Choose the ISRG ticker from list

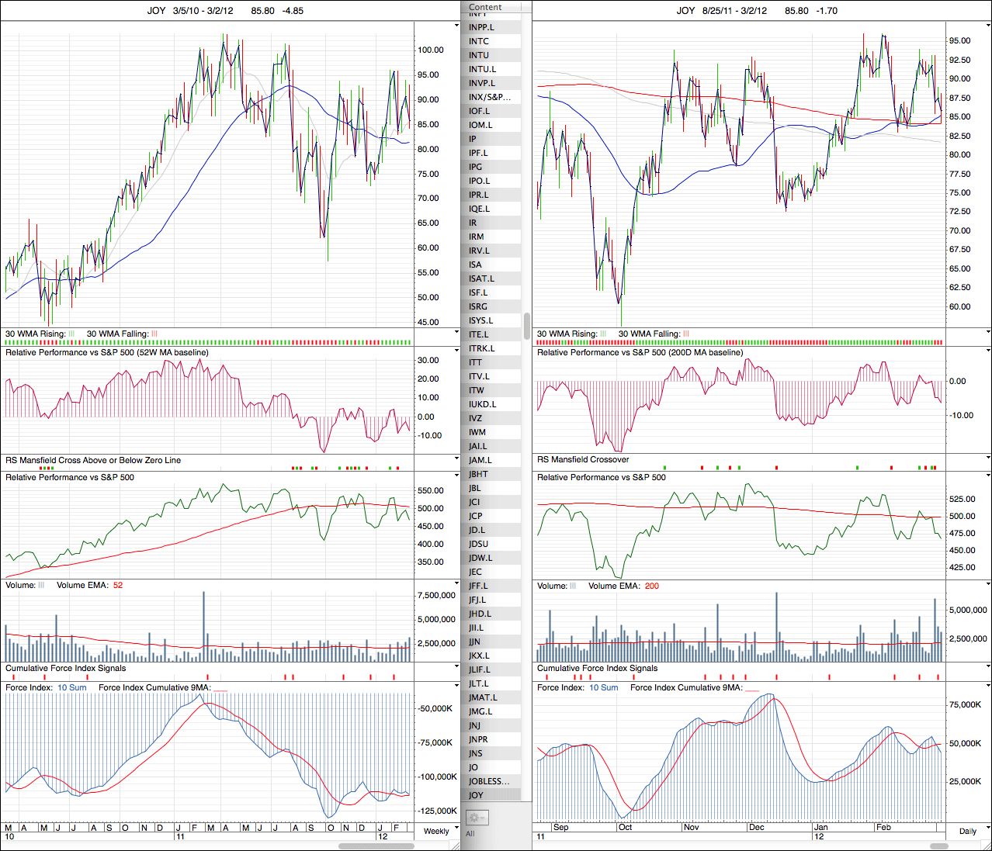click(478, 306)
